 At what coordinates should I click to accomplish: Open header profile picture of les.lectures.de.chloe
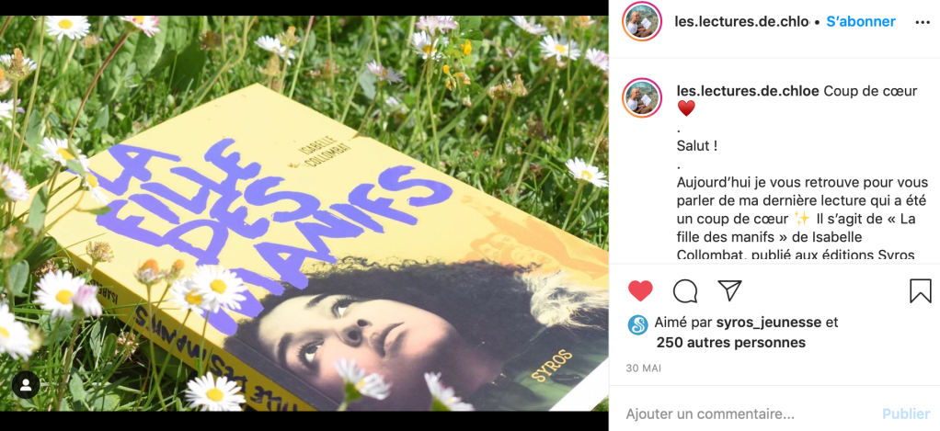(x=641, y=21)
